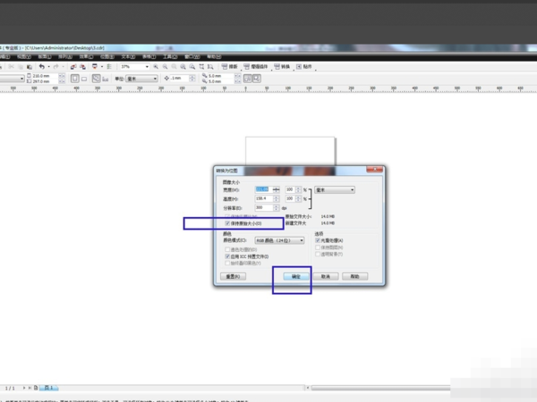Open the 窗口 Window menu

pyautogui.click(x=192, y=57)
